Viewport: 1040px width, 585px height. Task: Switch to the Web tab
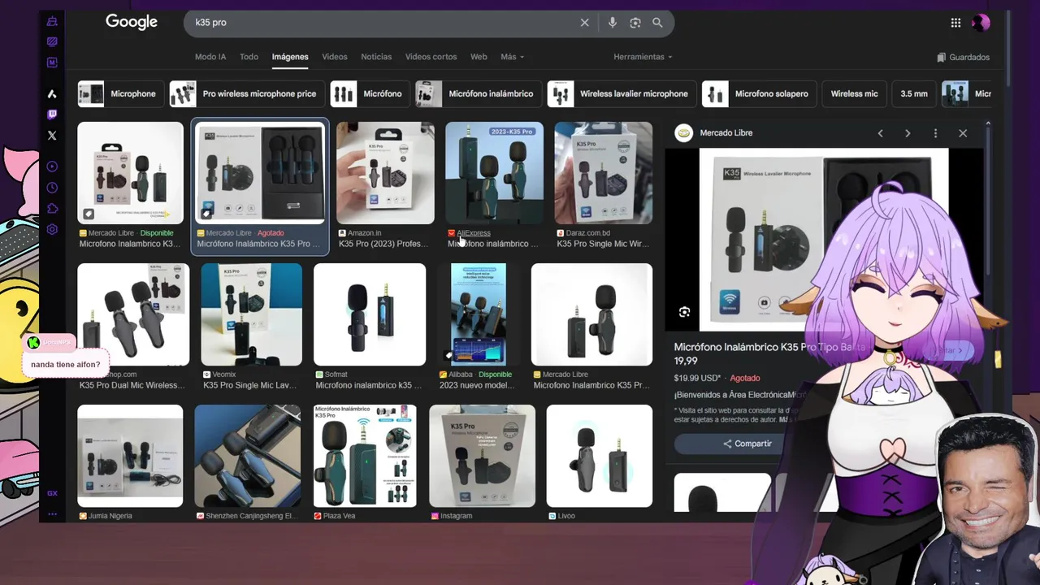coord(479,57)
